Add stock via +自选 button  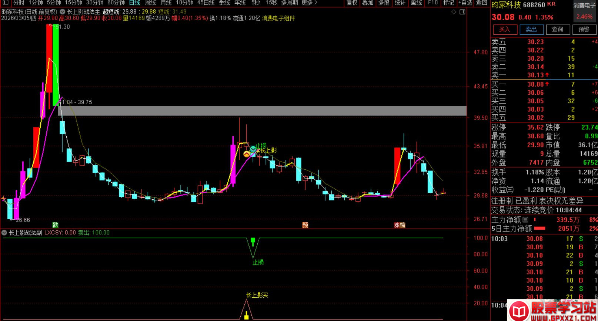point(465,3)
